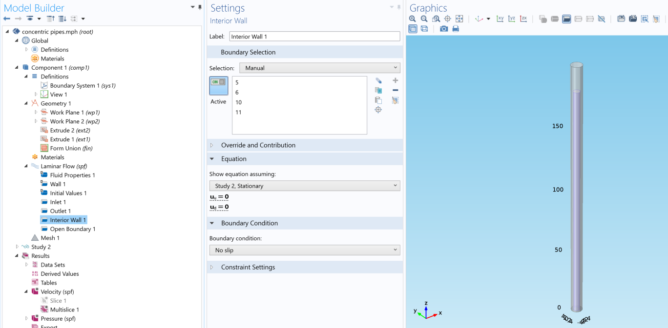This screenshot has height=328, width=668.
Task: Open the Boundary condition No slip dropdown
Action: [304, 250]
